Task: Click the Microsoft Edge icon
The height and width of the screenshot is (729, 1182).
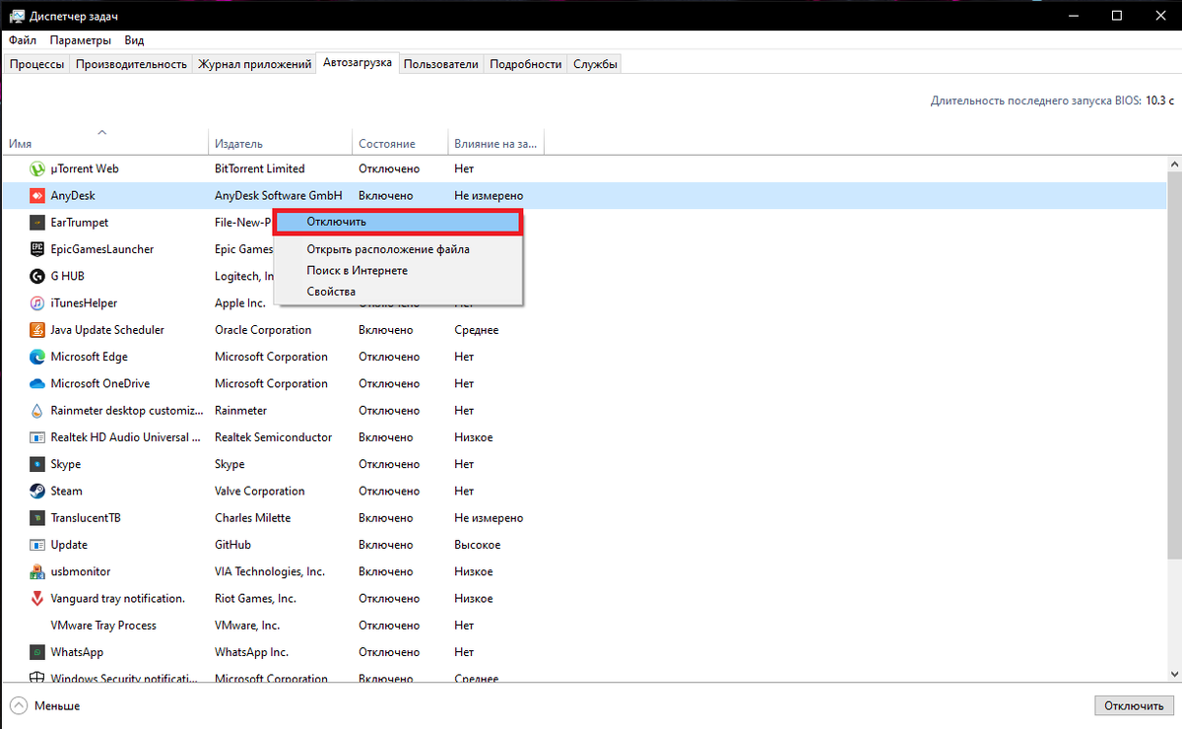Action: coord(37,357)
